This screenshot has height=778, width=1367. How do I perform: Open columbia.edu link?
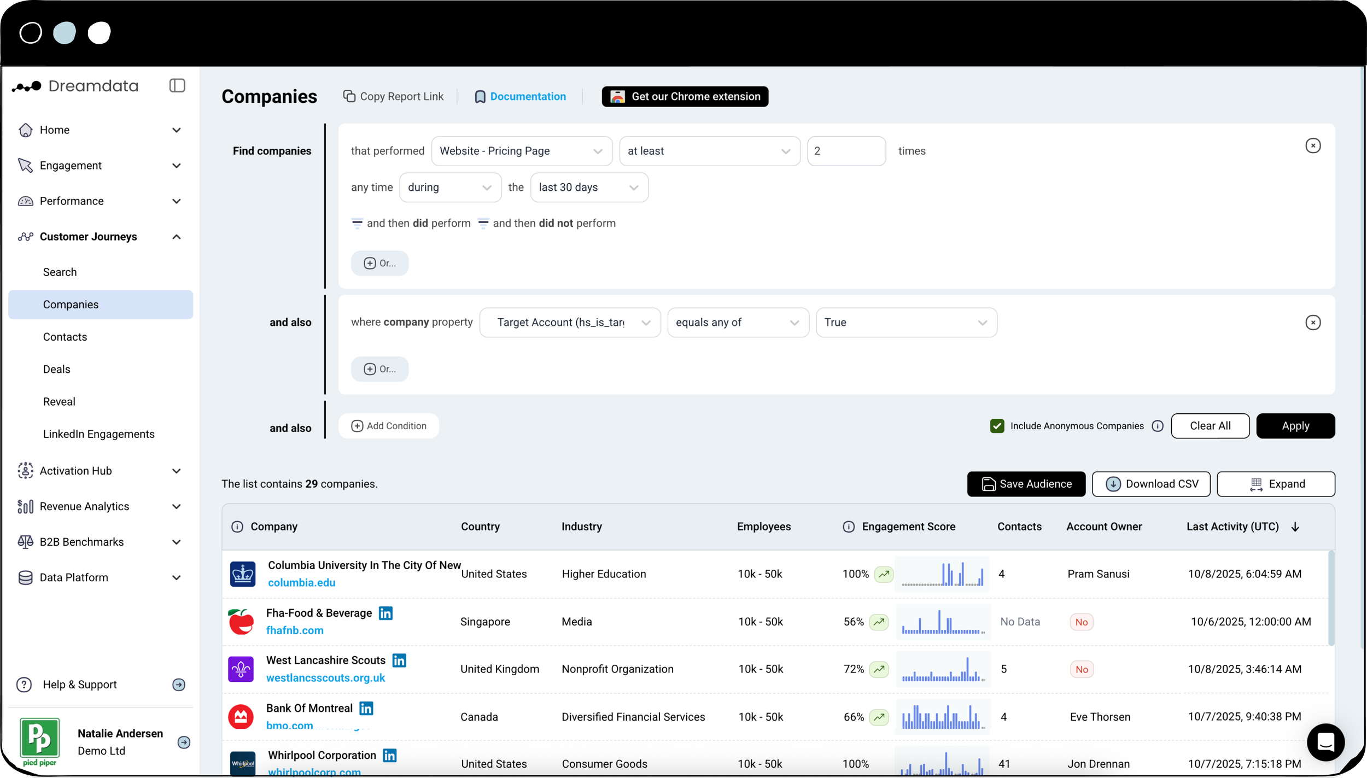coord(301,583)
